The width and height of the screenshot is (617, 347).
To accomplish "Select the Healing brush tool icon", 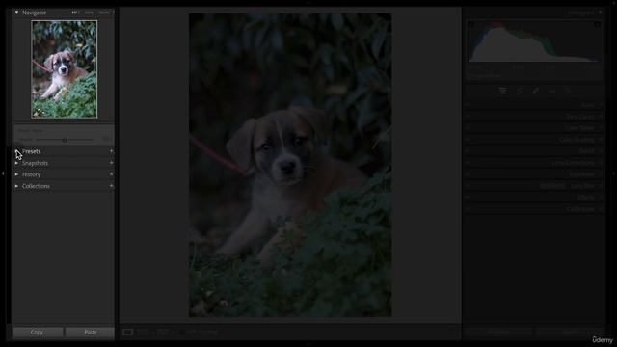I will [536, 91].
